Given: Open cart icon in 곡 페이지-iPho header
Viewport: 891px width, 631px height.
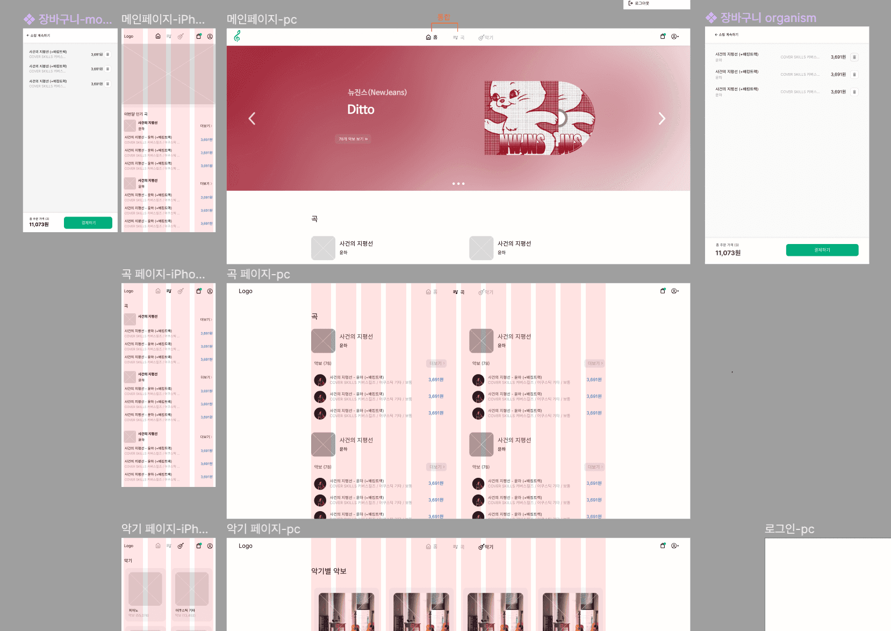Looking at the screenshot, I should (199, 291).
